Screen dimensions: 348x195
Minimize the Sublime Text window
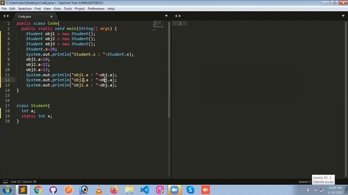coord(325,3)
